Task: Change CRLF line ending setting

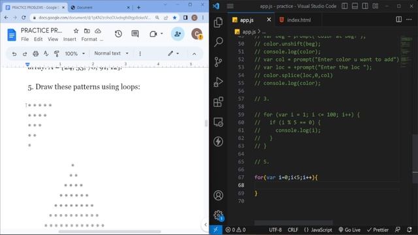Action: [293, 230]
